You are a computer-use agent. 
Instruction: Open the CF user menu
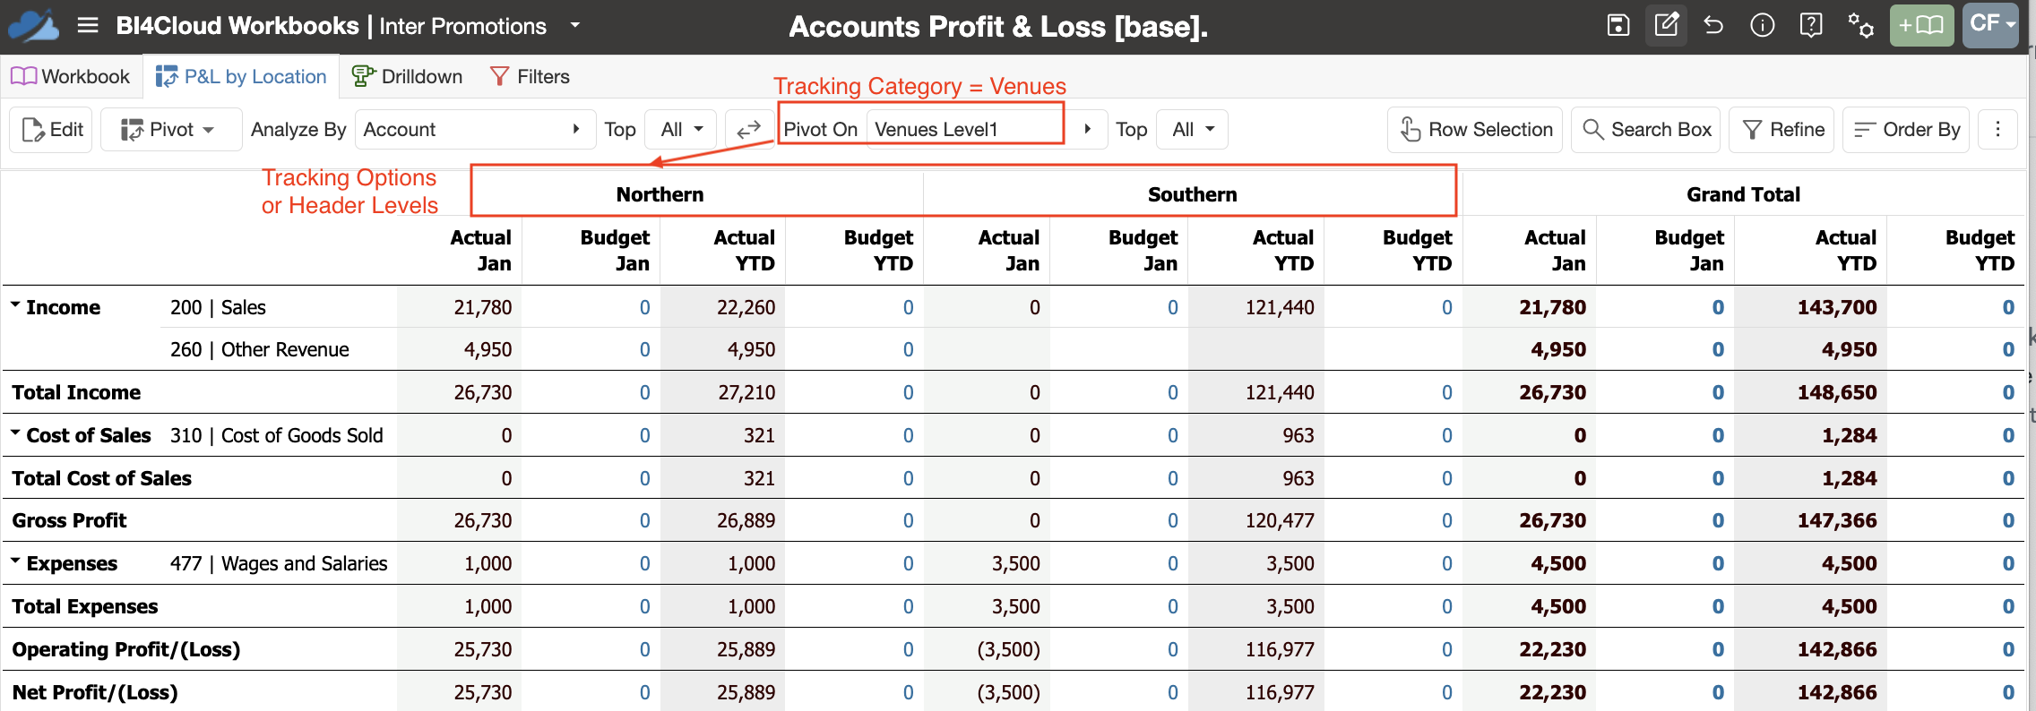click(1990, 25)
